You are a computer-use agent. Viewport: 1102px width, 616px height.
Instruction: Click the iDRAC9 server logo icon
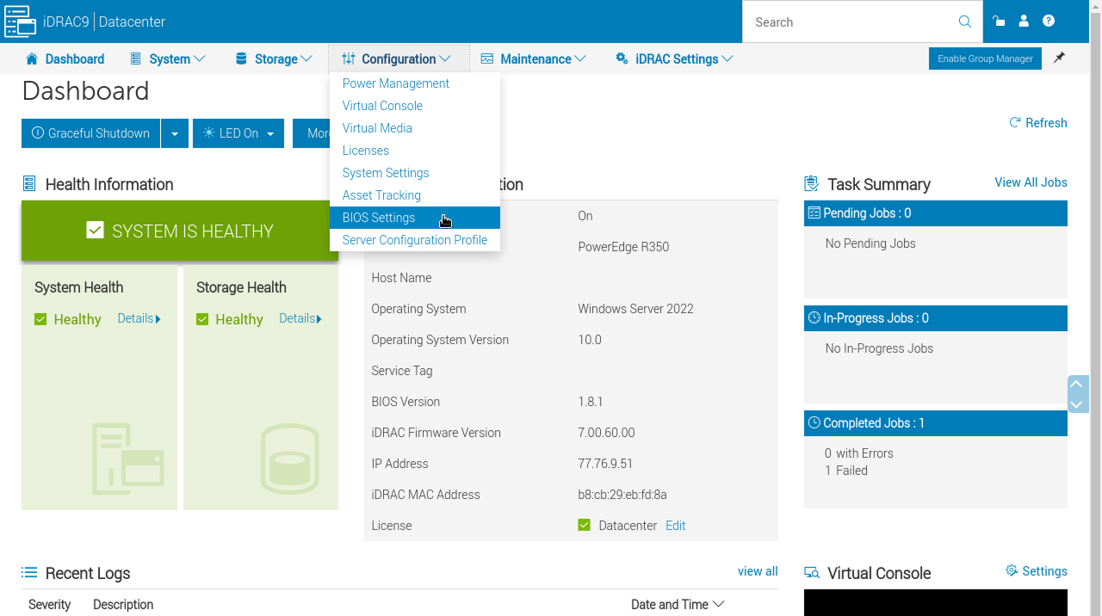pos(20,22)
